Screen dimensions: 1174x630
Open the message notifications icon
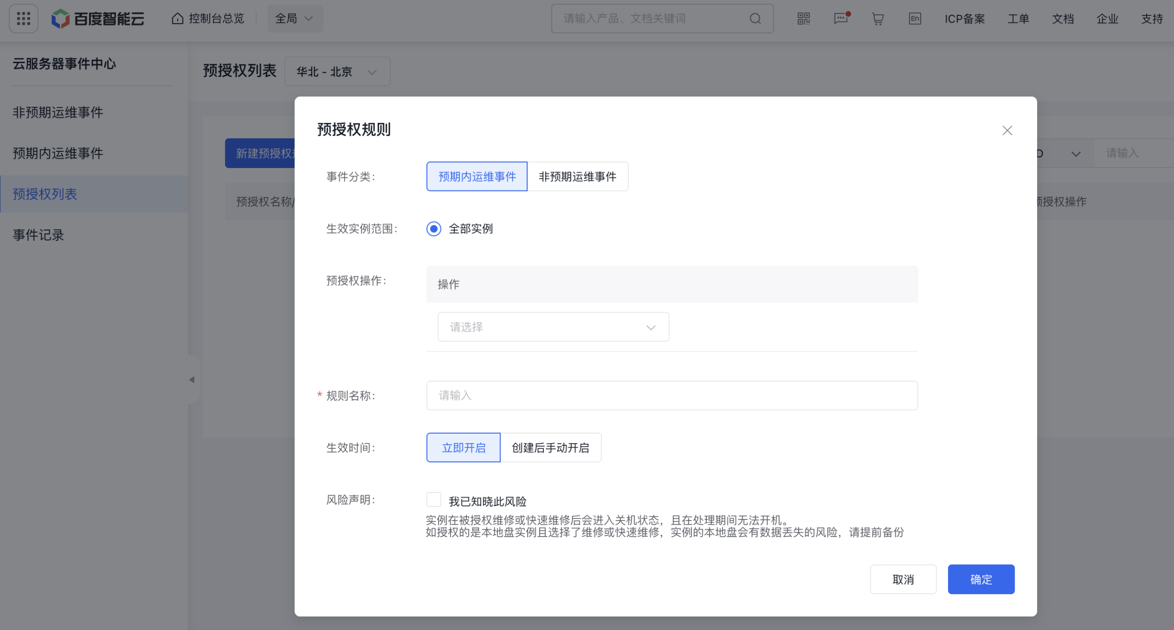pos(841,19)
